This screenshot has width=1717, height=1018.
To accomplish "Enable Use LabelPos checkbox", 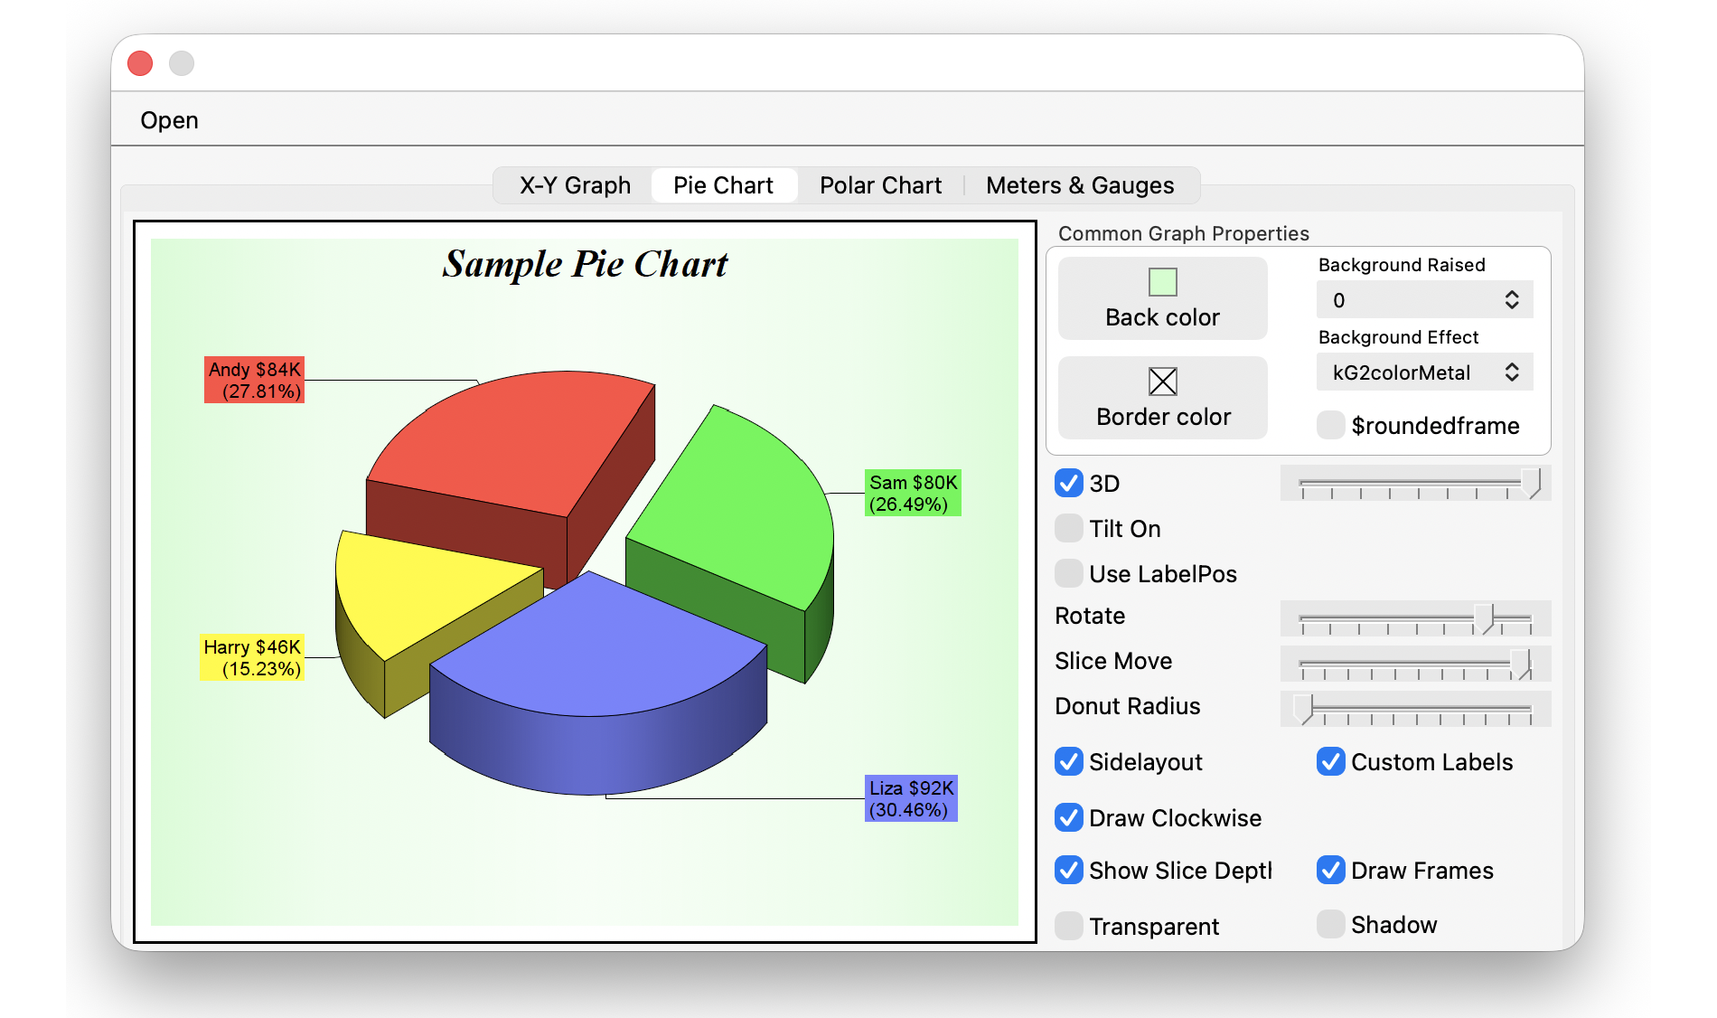I will pos(1069,574).
